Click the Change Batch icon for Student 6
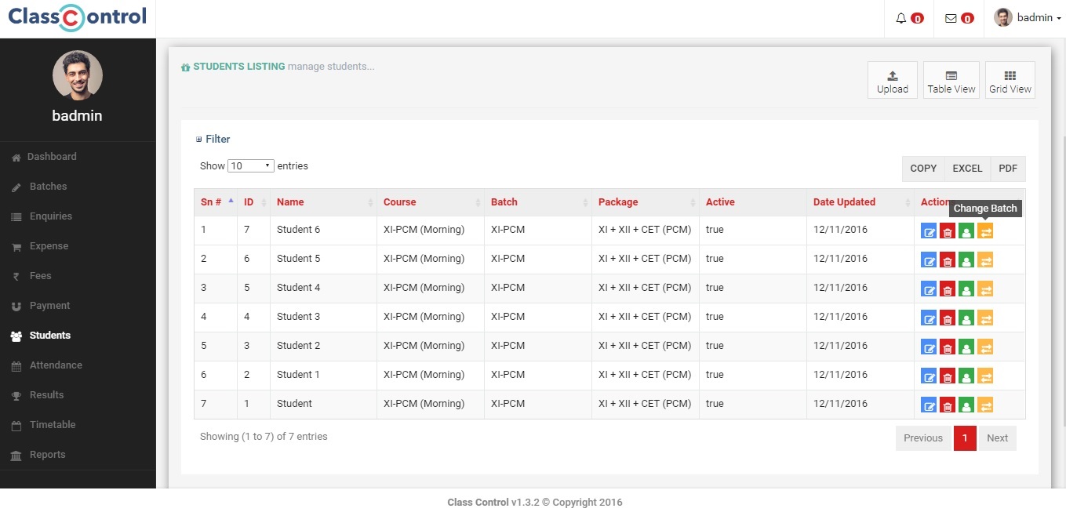The image size is (1066, 512). tap(985, 231)
